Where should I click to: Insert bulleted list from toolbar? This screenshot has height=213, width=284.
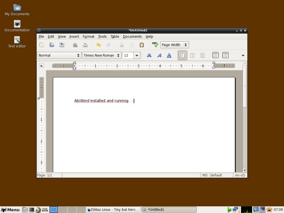(225, 55)
